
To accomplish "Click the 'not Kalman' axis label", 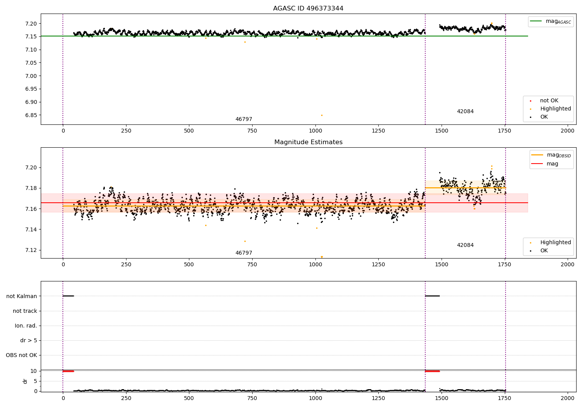I will pos(22,296).
